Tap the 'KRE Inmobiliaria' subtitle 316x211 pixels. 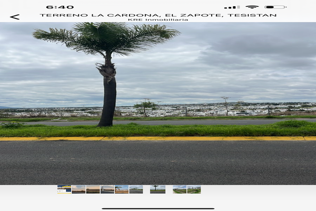pos(158,20)
